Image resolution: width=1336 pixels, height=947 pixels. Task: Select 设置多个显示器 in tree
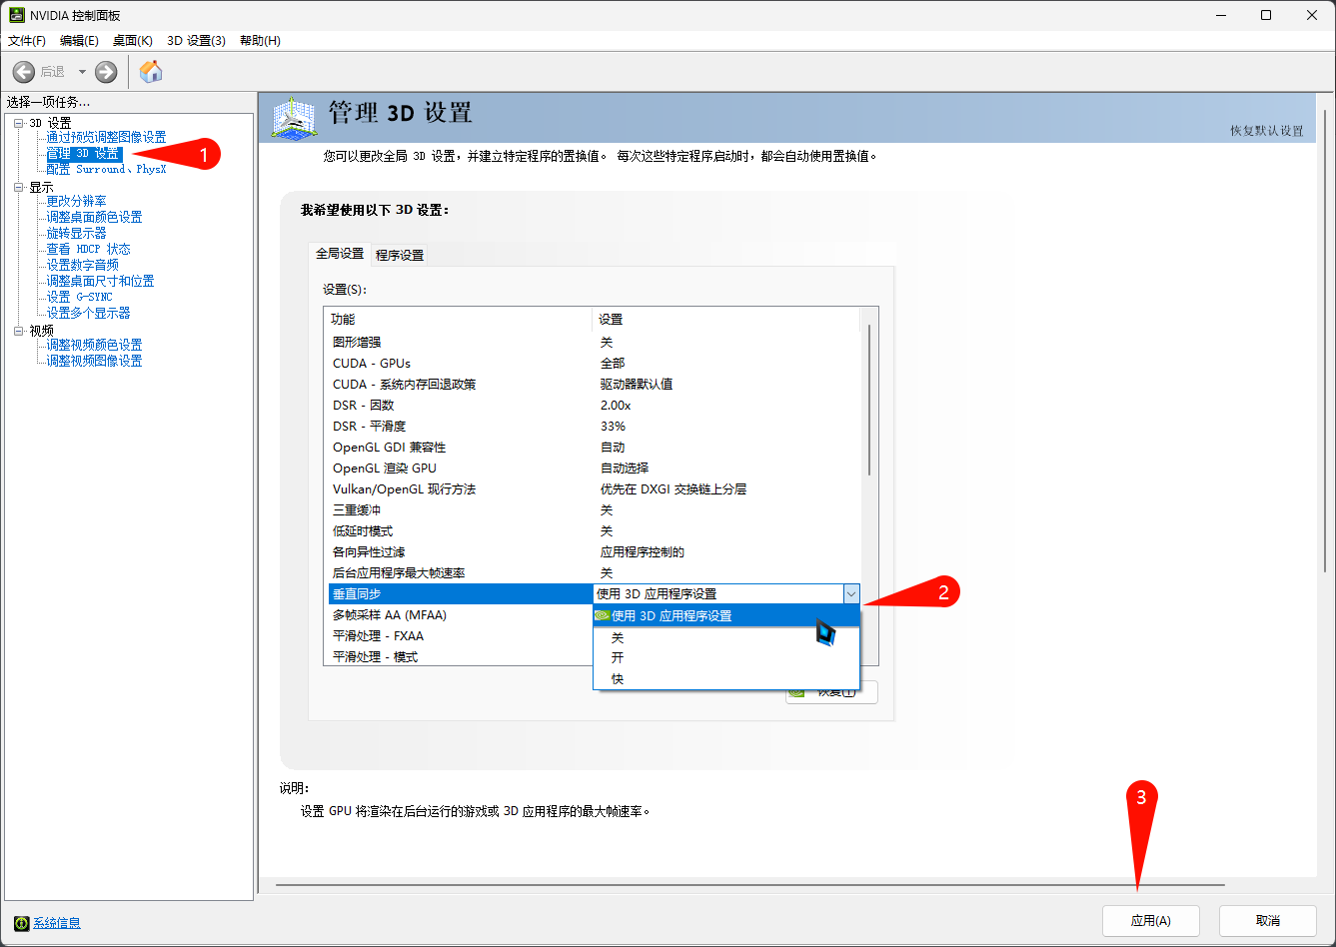click(x=88, y=313)
